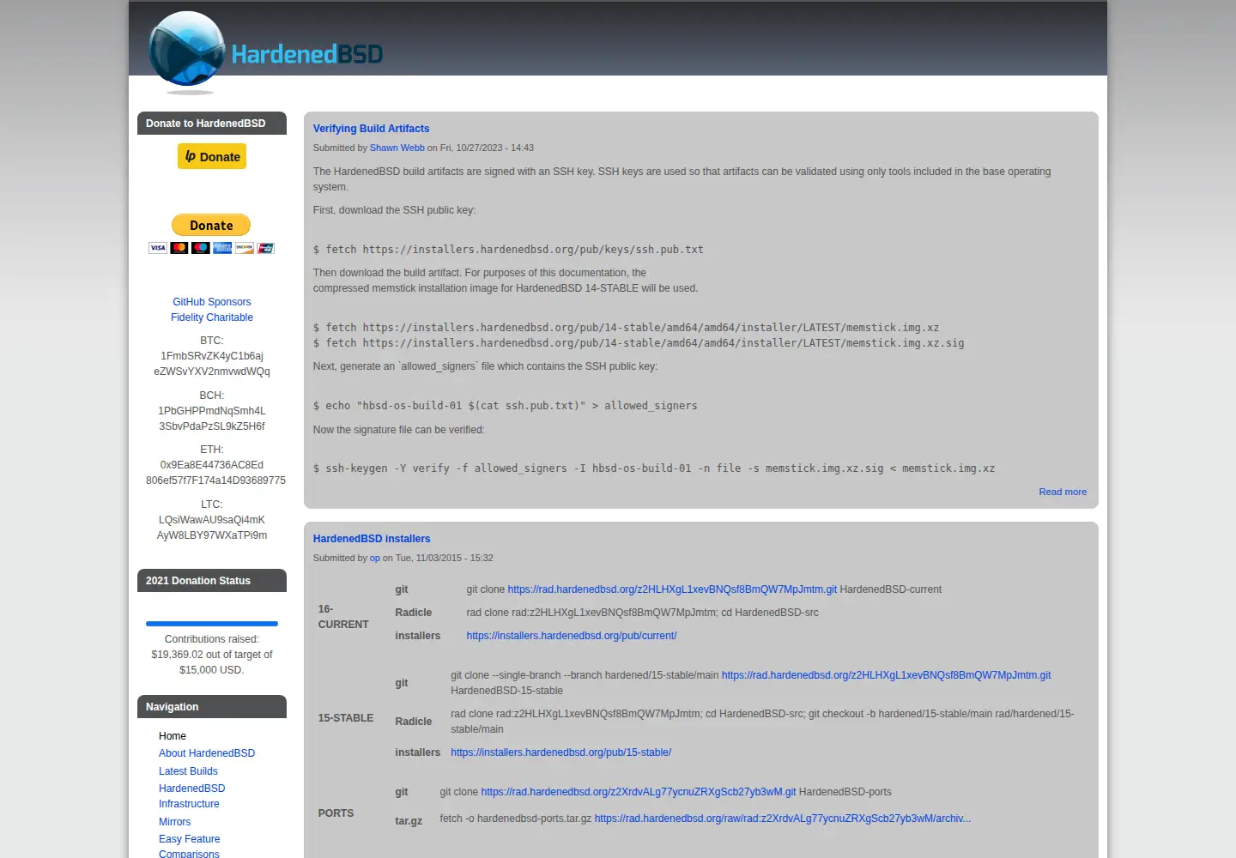The width and height of the screenshot is (1236, 858).
Task: Click the BCH address 1PbGHPPmdNqSmh4L
Action: point(212,411)
